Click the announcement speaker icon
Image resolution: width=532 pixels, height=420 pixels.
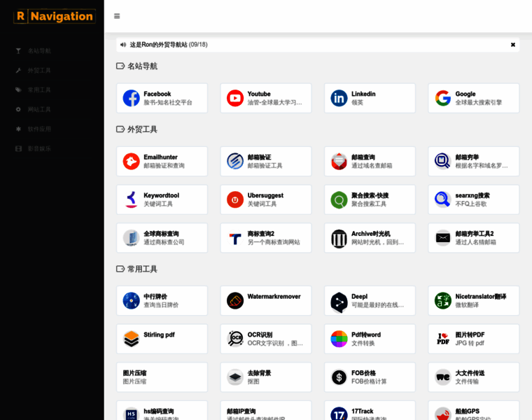coord(122,44)
